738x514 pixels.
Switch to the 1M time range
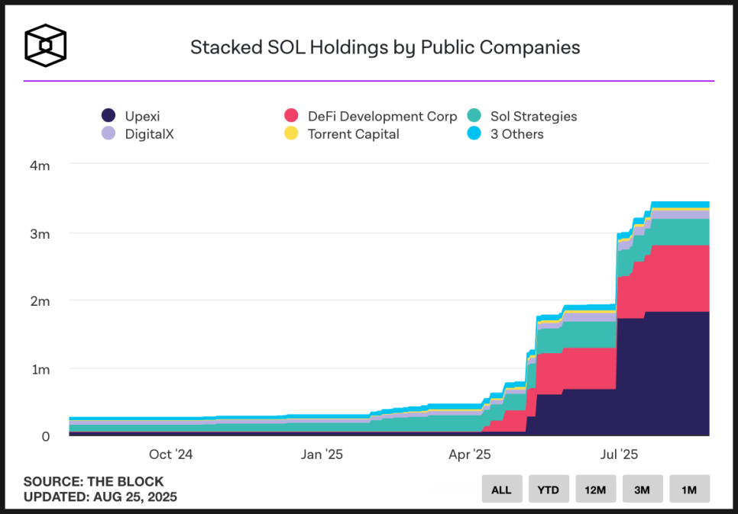[x=690, y=489]
